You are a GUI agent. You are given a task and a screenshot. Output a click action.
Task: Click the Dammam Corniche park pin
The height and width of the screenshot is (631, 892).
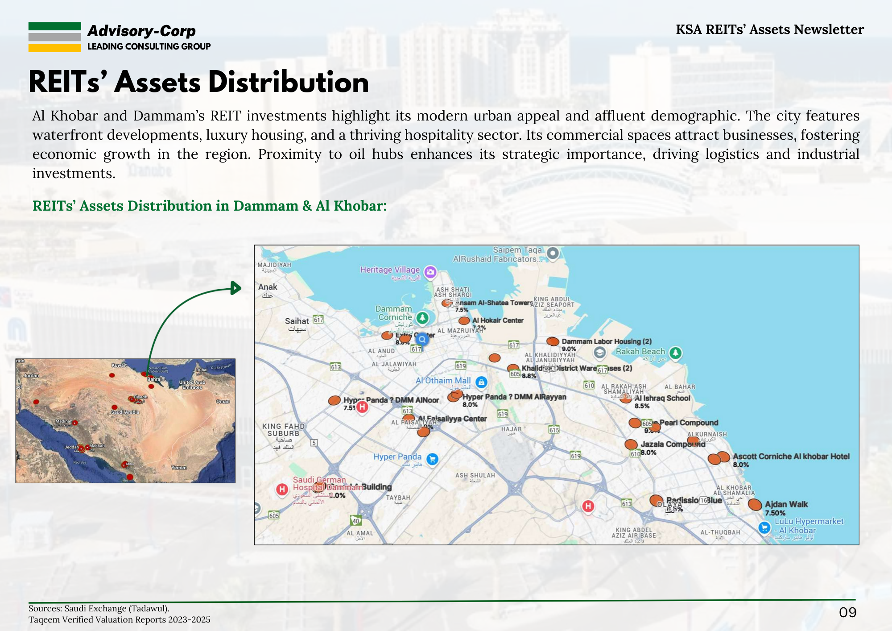(x=422, y=318)
